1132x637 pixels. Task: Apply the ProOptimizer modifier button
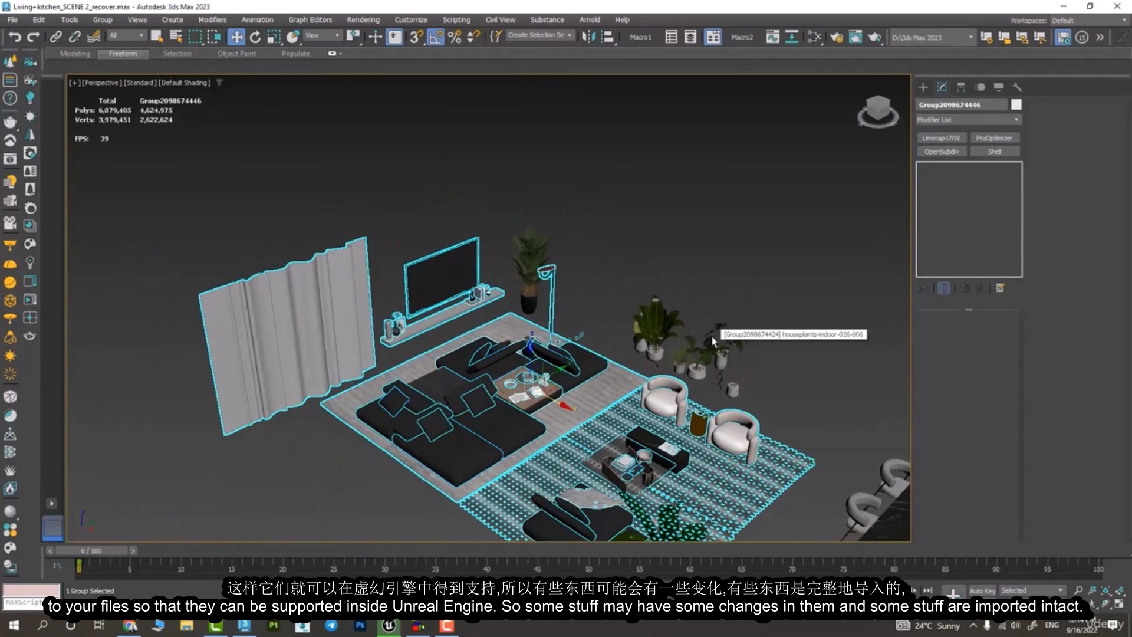click(994, 138)
